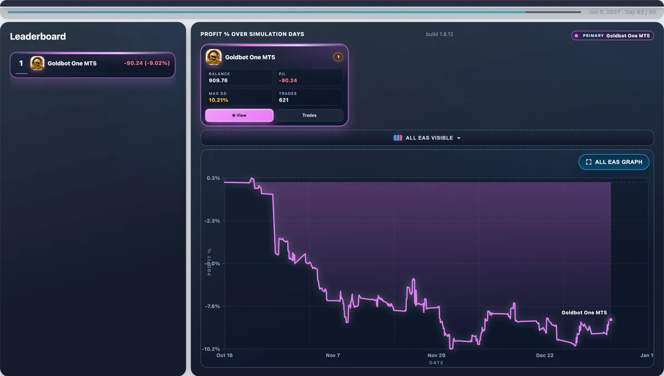Click the -7.6% axis label
The width and height of the screenshot is (664, 376).
(213, 306)
